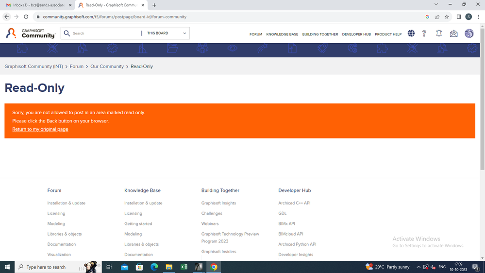Open the Windows Start menu
The image size is (485, 273).
[7, 267]
